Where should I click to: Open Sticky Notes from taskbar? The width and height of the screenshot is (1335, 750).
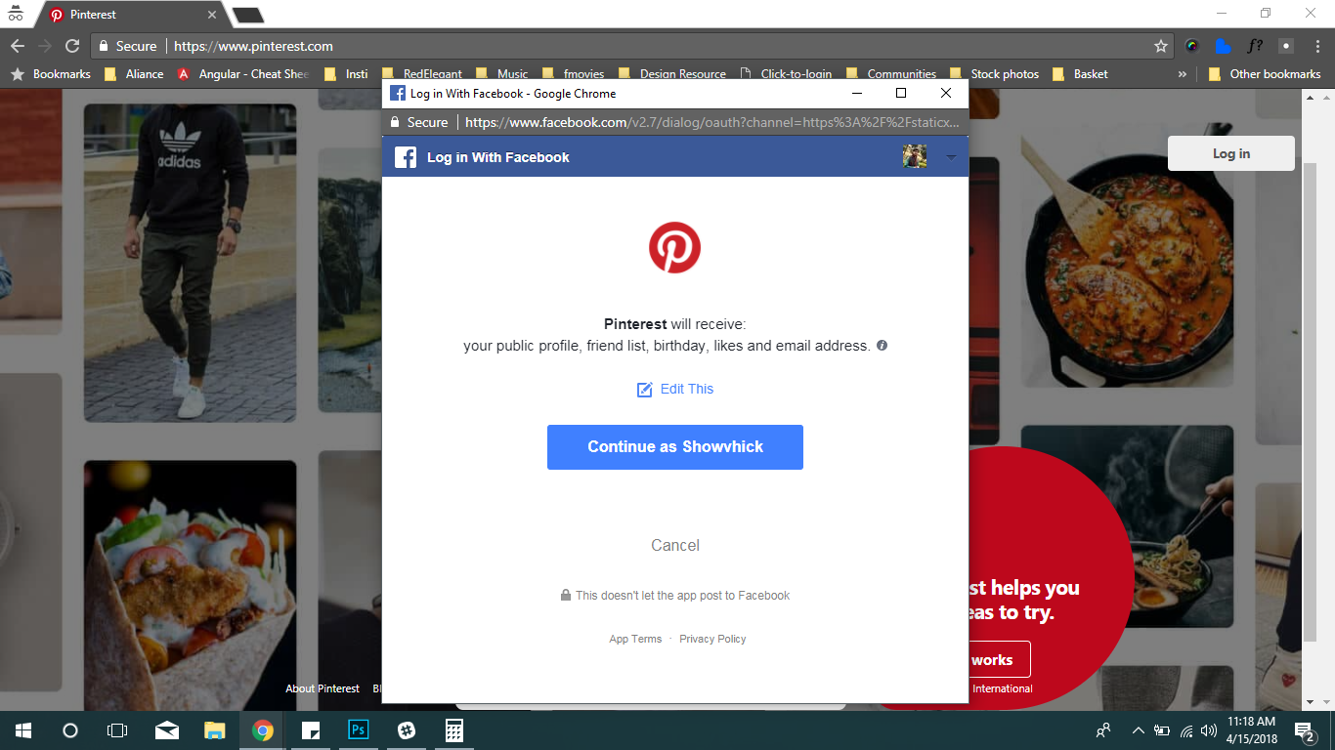[311, 730]
